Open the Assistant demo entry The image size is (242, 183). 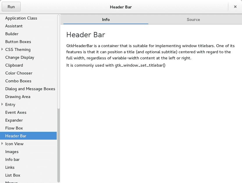14,26
